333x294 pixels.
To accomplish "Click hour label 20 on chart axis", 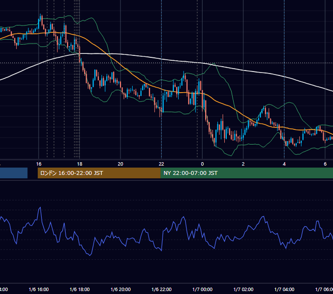I will click(120, 164).
